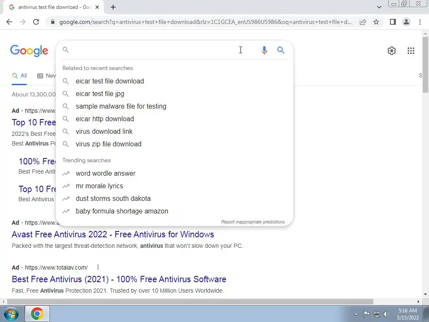Viewport: 429px width, 322px height.
Task: Open the Chrome side panel icon
Action: 393,22
